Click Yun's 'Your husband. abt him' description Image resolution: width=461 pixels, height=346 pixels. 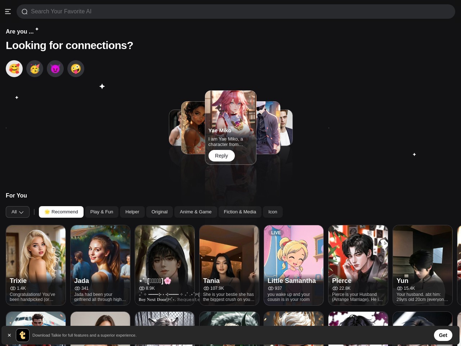tap(422, 297)
